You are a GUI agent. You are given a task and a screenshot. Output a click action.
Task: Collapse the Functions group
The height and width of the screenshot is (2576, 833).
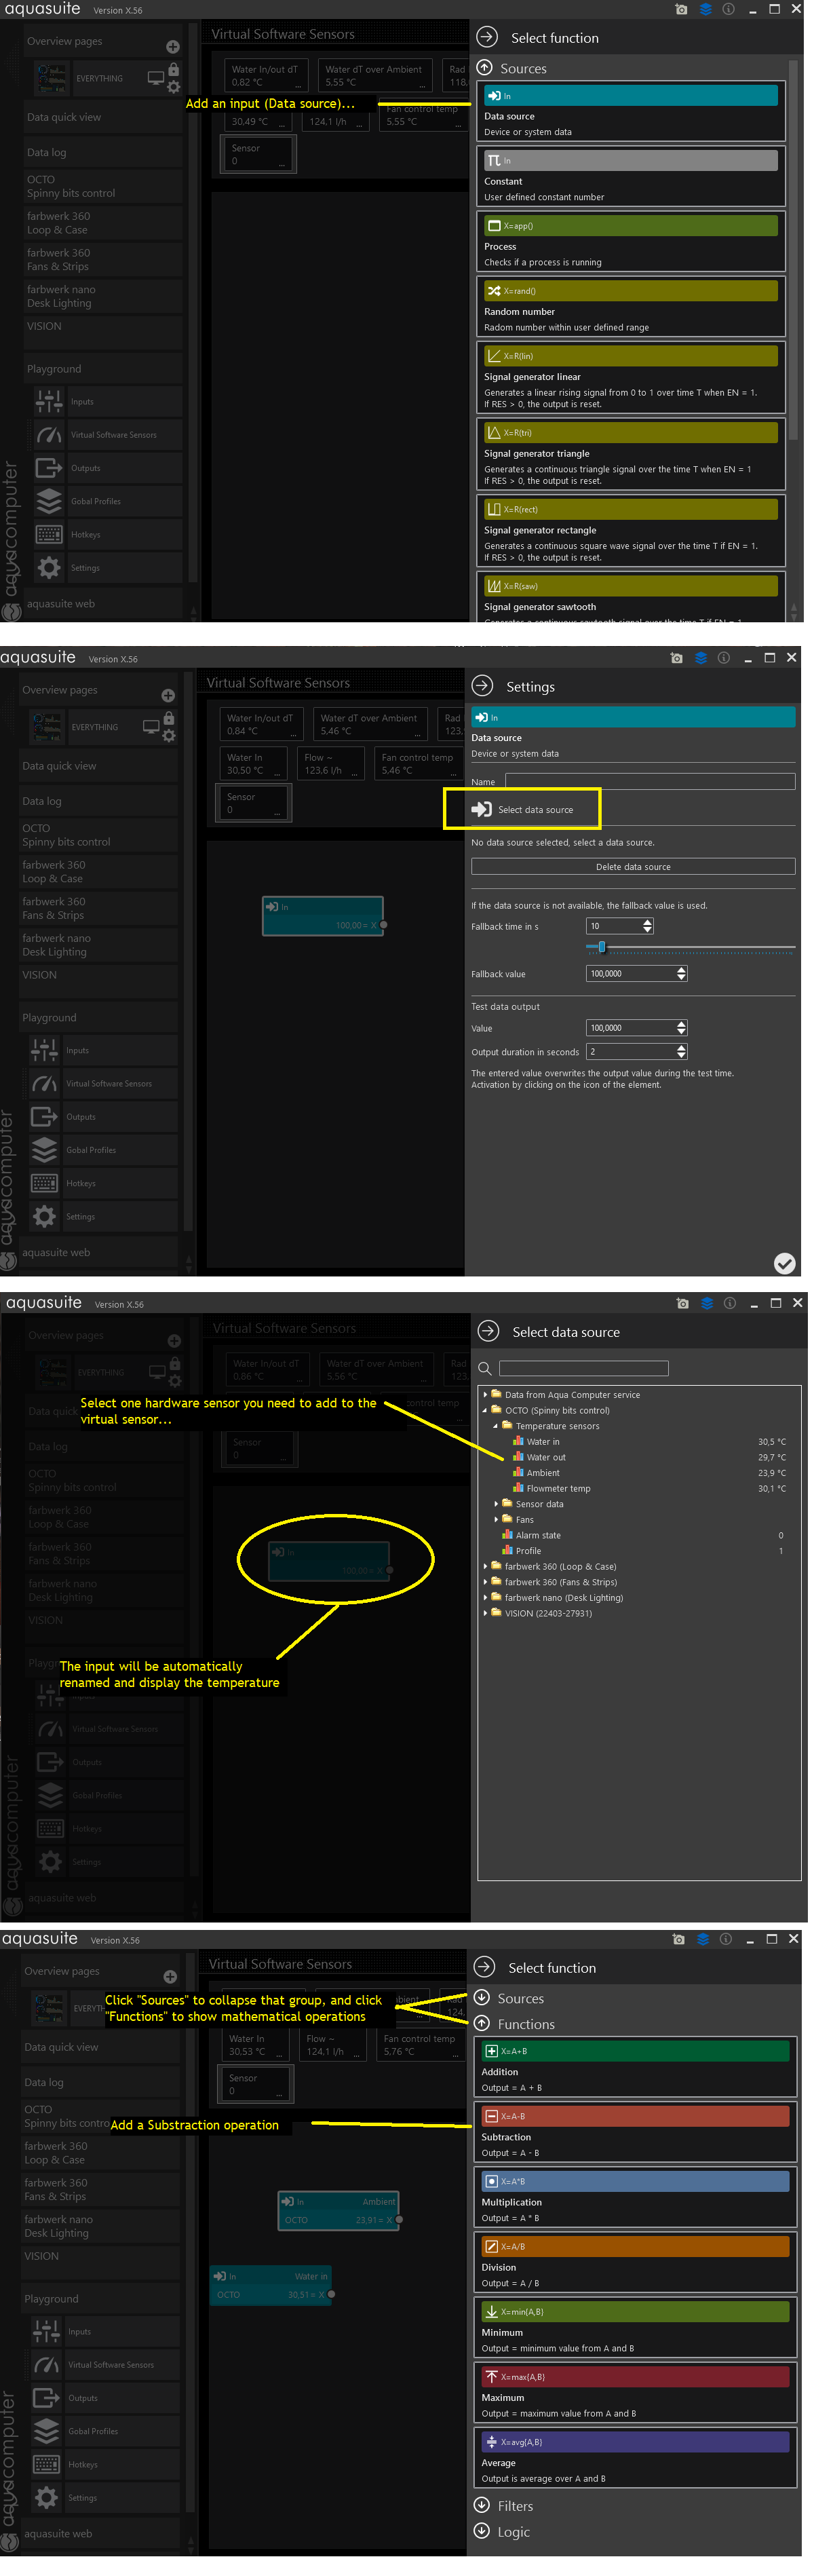[x=481, y=2023]
